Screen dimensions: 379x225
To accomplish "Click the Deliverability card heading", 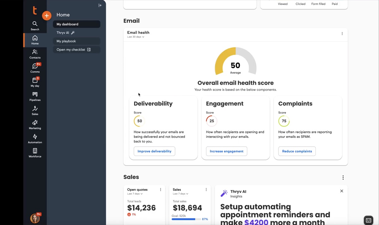I will pos(153,104).
